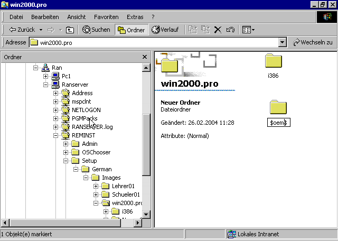Open the Zurück history dropdown arrow
The width and height of the screenshot is (338, 241).
pos(41,30)
